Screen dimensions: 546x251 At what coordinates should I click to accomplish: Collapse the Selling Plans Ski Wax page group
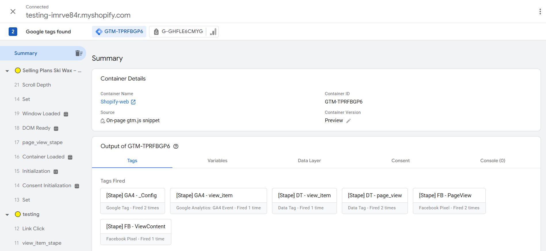(7, 71)
